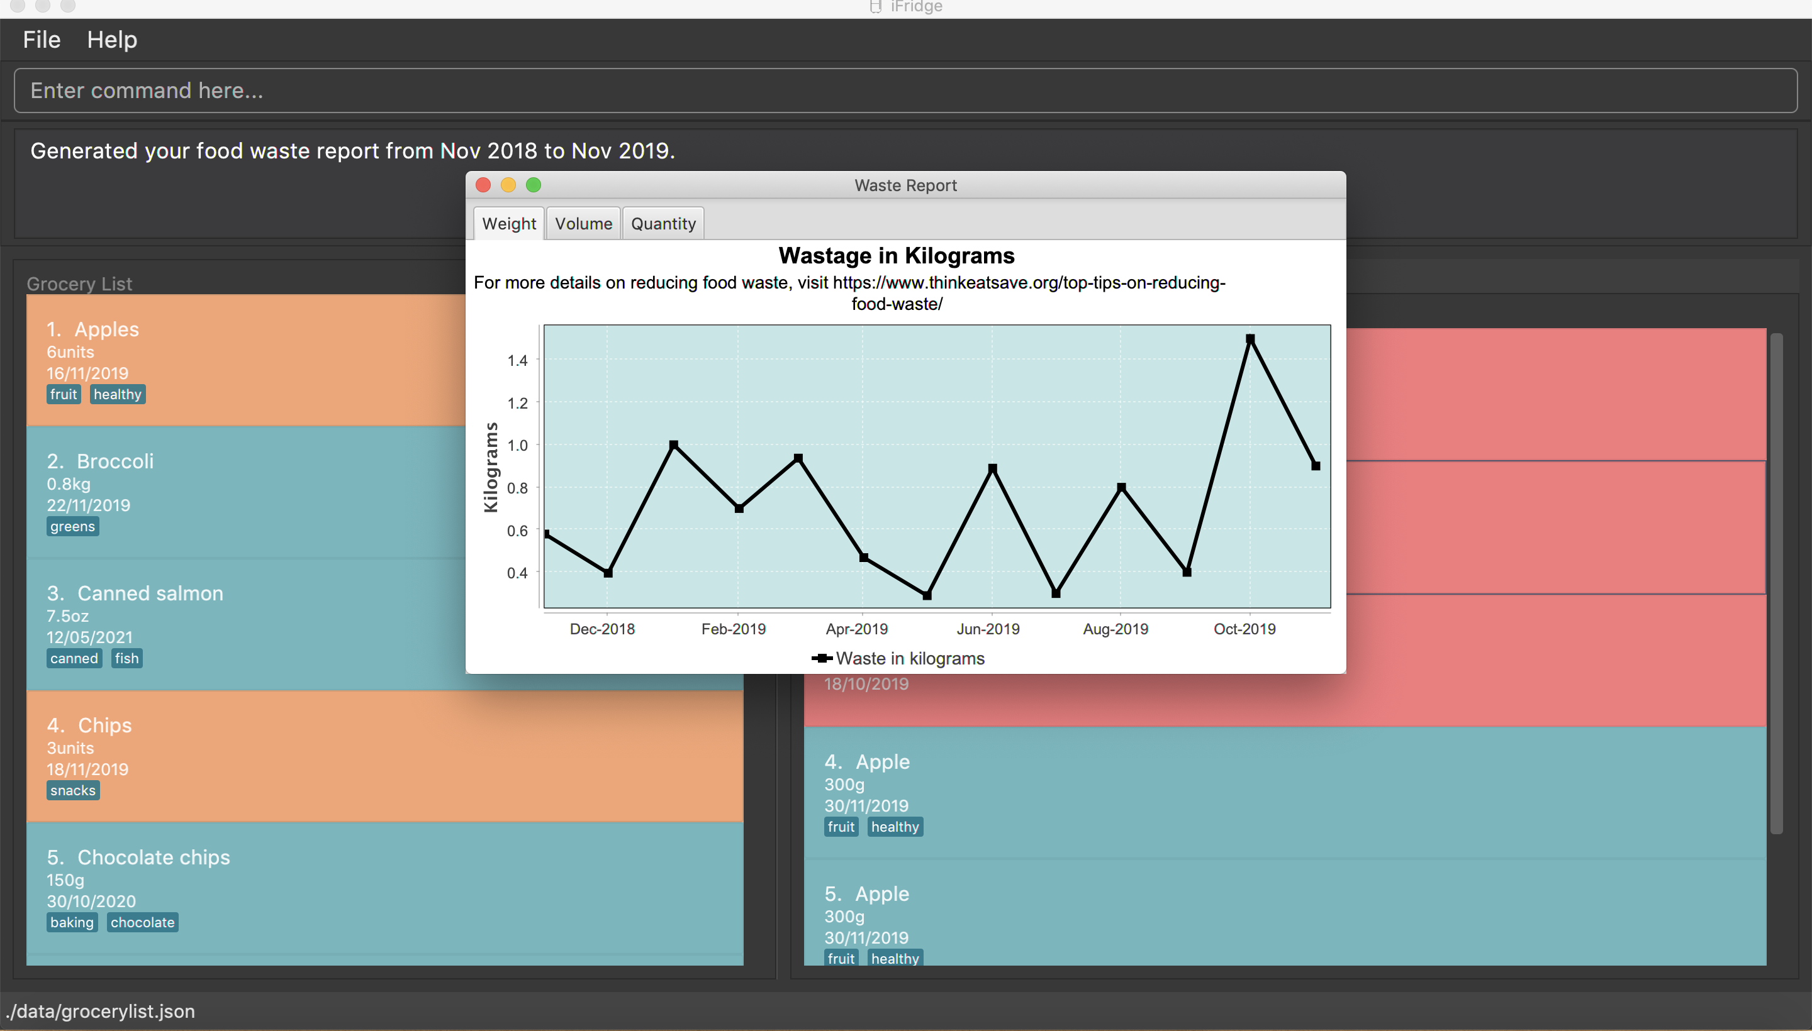1812x1031 pixels.
Task: Click the Oct-2019 peak data point
Action: [1250, 339]
